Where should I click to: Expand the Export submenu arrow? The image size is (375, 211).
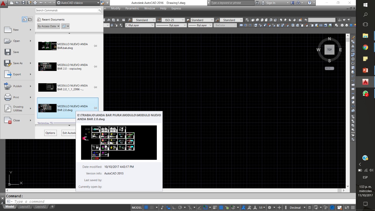click(x=30, y=74)
